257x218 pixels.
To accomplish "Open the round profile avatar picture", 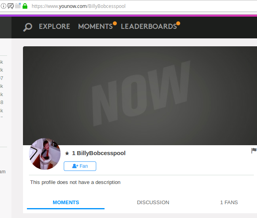I will pos(45,154).
